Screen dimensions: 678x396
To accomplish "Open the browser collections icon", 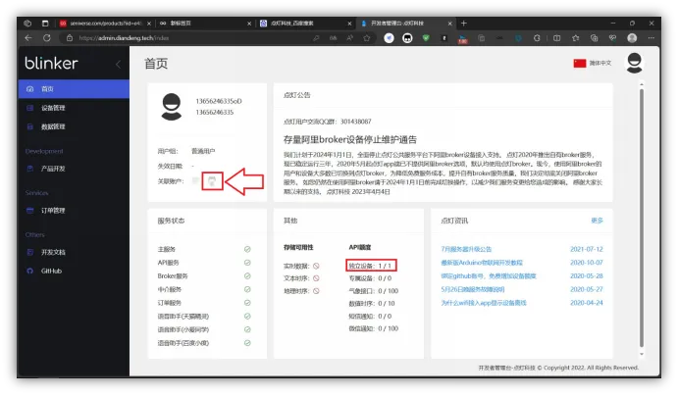I will [595, 38].
